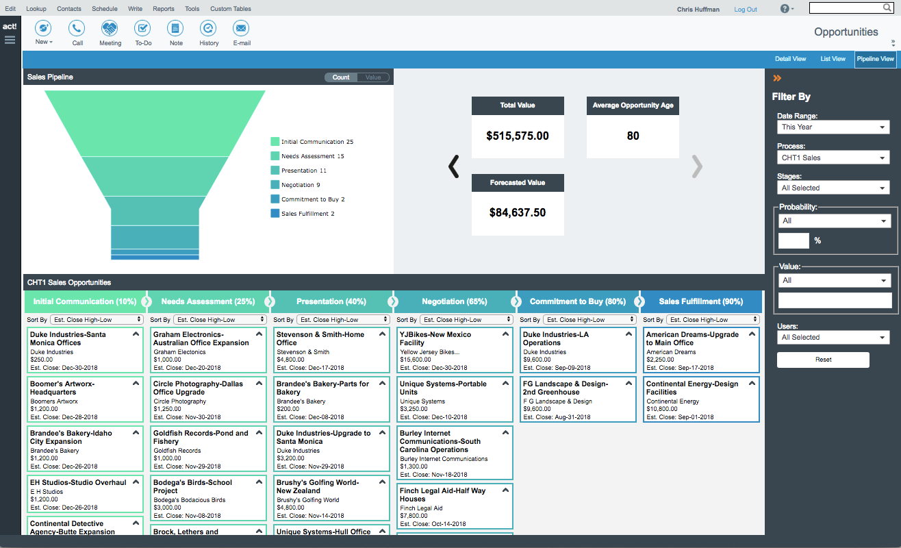Open the Schedule menu
The width and height of the screenshot is (901, 548).
click(x=105, y=9)
